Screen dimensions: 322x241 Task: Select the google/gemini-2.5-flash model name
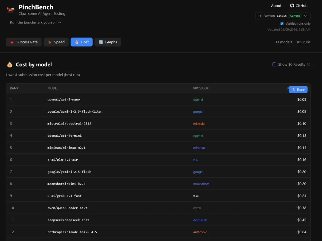(x=69, y=172)
